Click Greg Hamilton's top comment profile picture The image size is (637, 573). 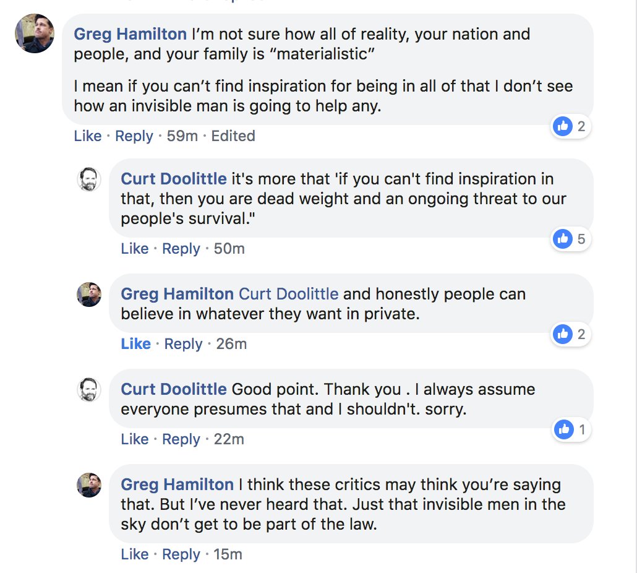click(x=35, y=33)
